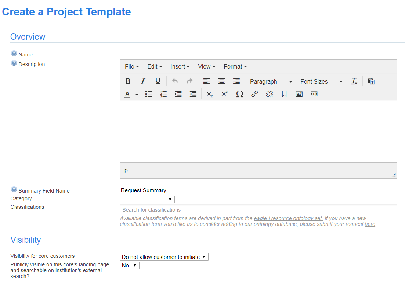Image resolution: width=405 pixels, height=285 pixels.
Task: Open the Format menu in the editor
Action: tap(235, 66)
